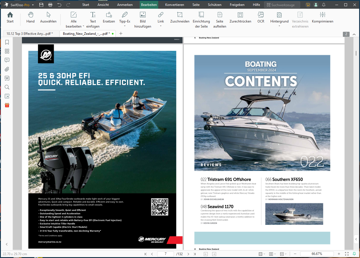Viewport: 360px width, 258px height.
Task: Collapse the ribbon with the chevron
Action: (354, 34)
